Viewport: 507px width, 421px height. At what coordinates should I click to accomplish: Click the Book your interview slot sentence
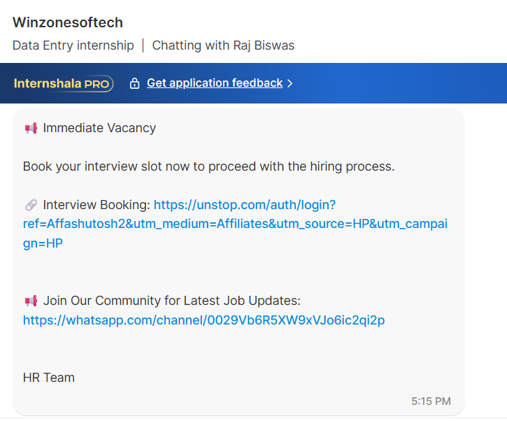(x=209, y=166)
